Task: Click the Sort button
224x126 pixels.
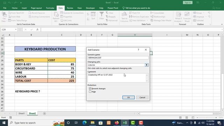Action: 93,16
